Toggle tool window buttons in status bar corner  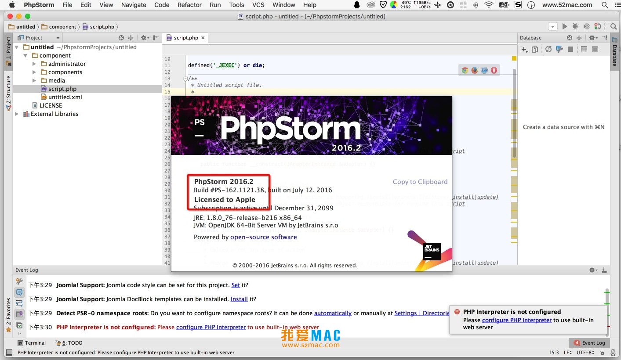pos(8,352)
